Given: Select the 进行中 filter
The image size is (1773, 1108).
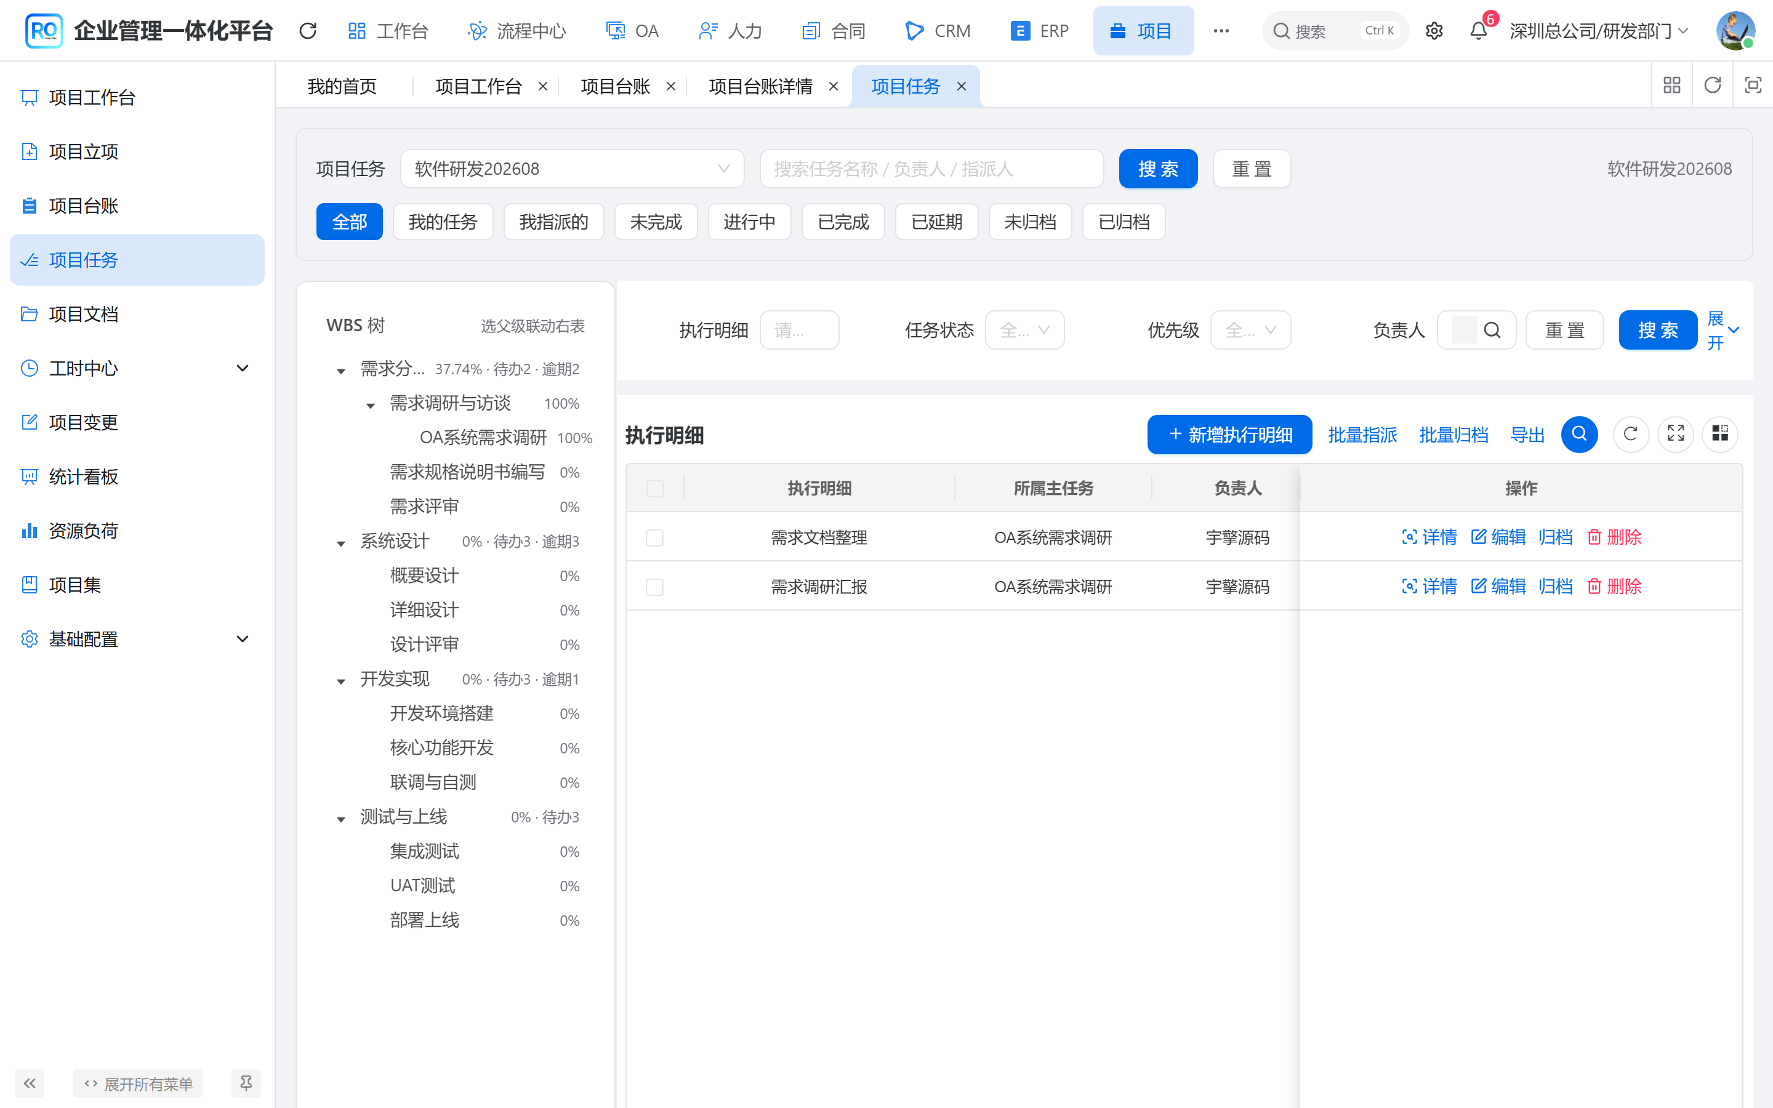Looking at the screenshot, I should [749, 222].
